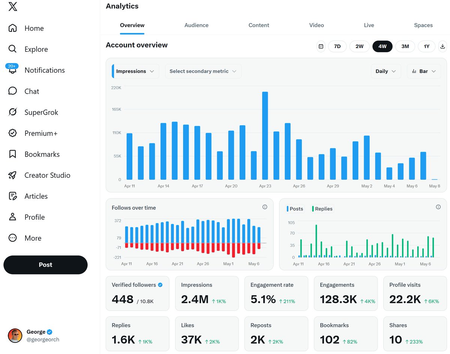Open the Notifications bell icon
Image resolution: width=450 pixels, height=354 pixels.
point(13,70)
